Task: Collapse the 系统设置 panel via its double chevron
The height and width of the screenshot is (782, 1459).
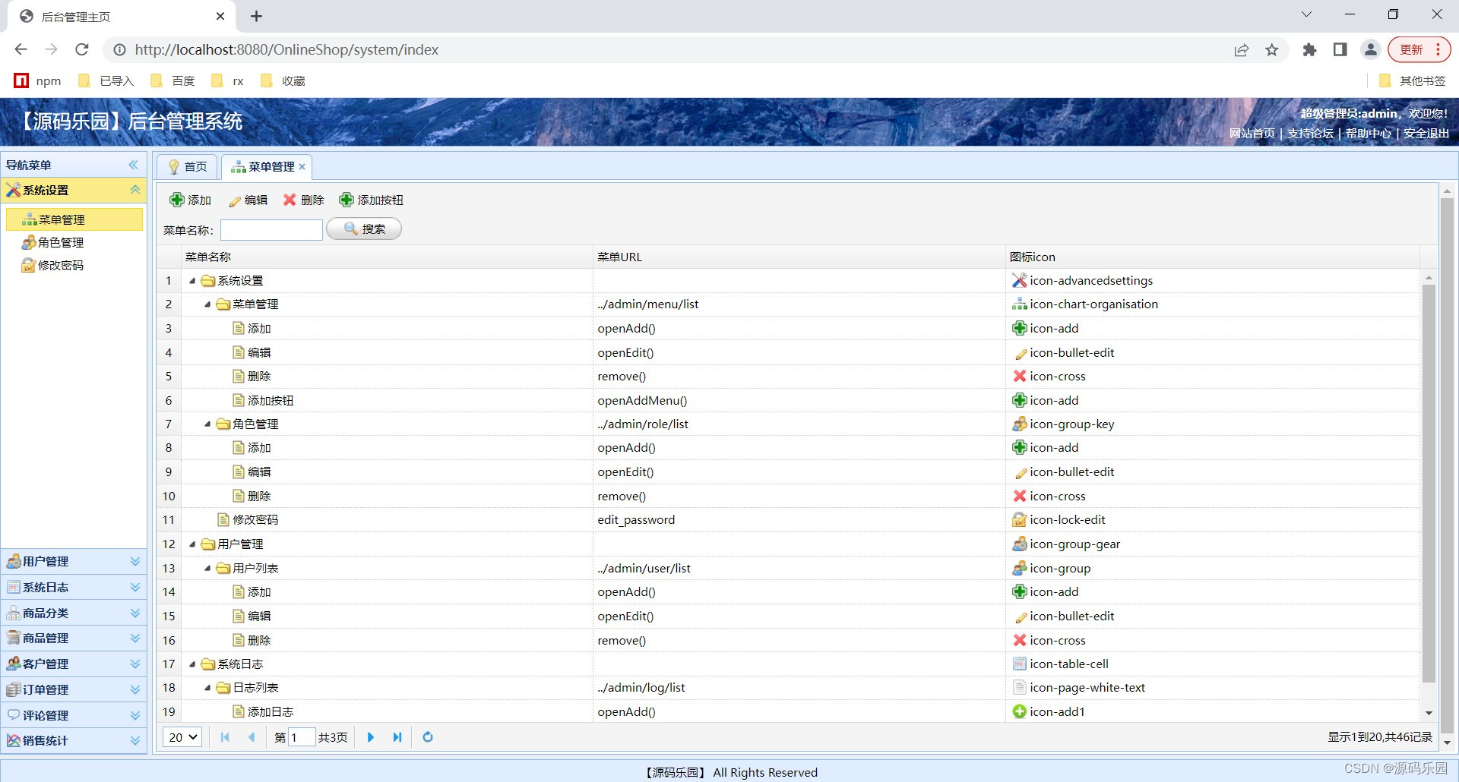Action: (136, 190)
